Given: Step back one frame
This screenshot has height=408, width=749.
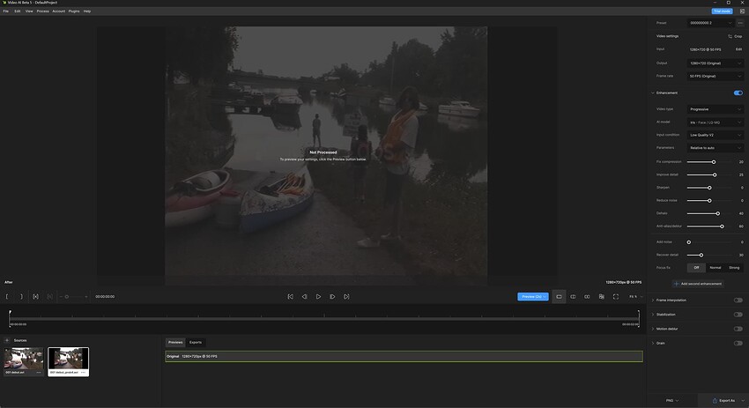Looking at the screenshot, I should pos(304,297).
